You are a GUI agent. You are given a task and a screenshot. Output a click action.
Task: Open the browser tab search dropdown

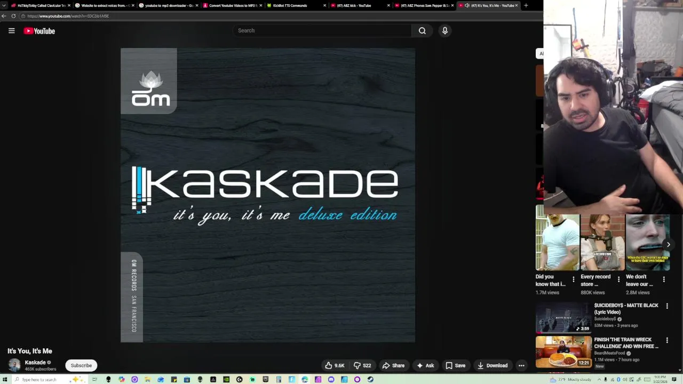coord(4,5)
